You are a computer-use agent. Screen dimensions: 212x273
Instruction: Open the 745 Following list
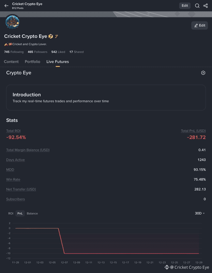click(x=14, y=52)
